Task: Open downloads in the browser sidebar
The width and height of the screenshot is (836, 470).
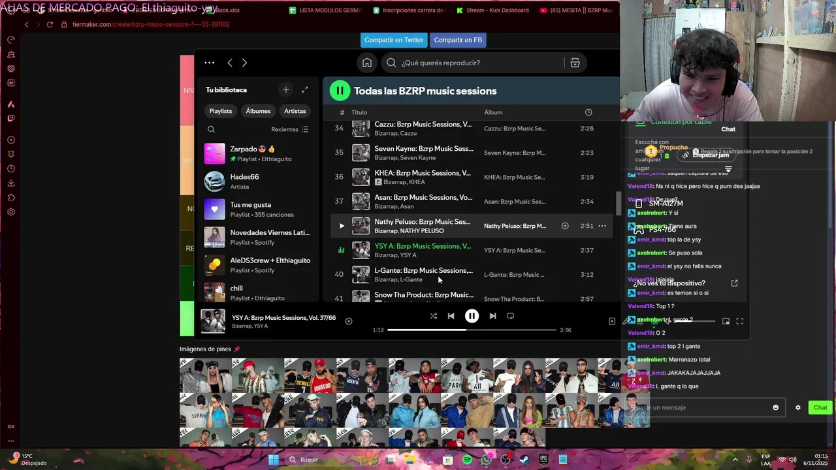Action: 11,183
